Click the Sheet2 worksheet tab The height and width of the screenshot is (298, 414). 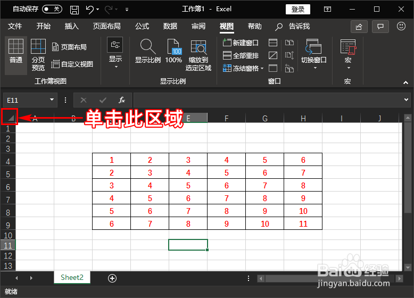[72, 277]
